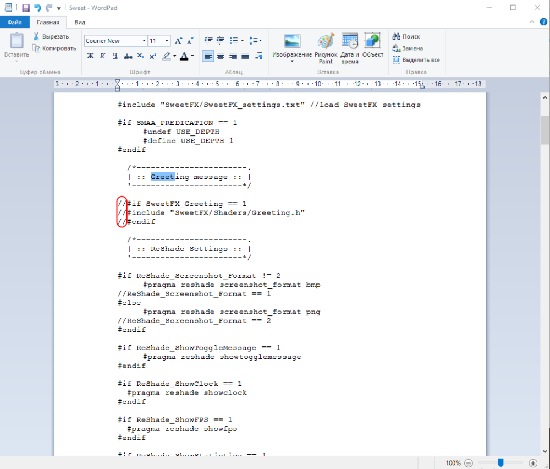550x469 pixels.
Task: Justify text alignment
Action: [x=245, y=56]
